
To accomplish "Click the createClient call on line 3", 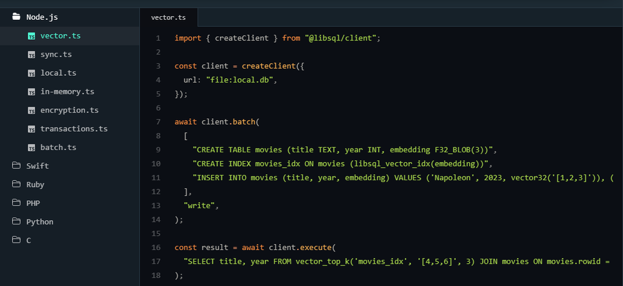I will coord(269,66).
